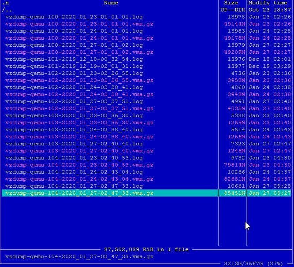Select the /.. parent directory entry
294x267 pixels.
[7, 10]
